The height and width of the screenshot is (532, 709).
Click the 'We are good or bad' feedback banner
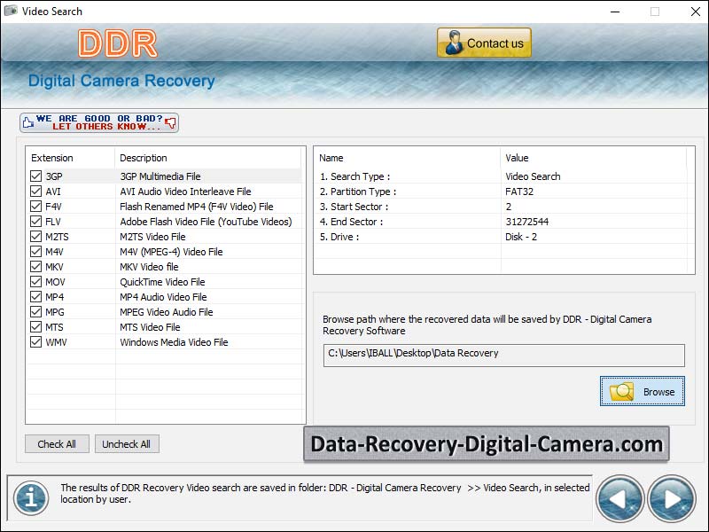click(x=99, y=122)
